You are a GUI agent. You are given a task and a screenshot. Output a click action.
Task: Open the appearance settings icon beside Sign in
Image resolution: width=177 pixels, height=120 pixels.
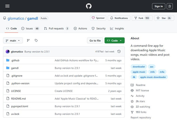click(170, 6)
